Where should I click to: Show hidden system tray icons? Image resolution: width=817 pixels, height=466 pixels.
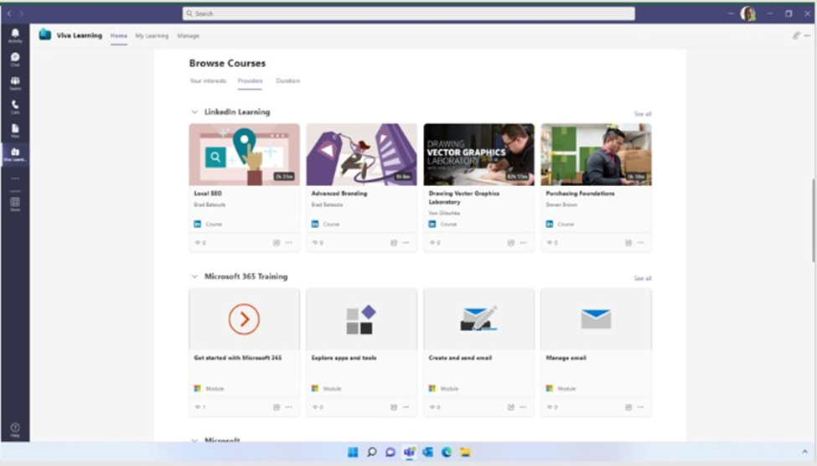click(x=804, y=452)
